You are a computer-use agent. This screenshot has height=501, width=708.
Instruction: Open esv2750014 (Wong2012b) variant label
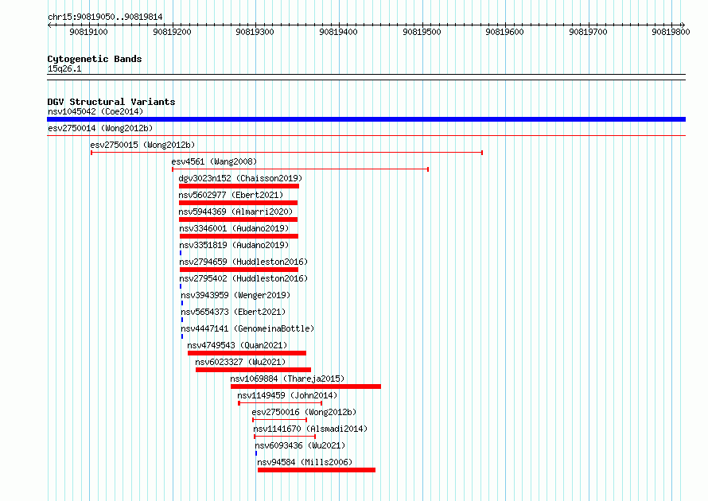coord(100,128)
